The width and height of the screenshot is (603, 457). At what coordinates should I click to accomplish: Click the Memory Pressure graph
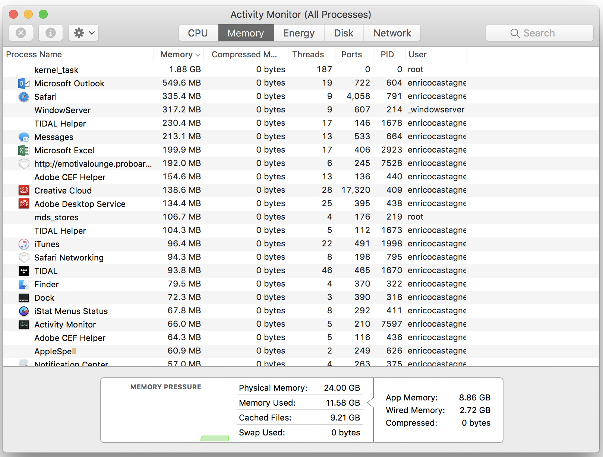point(165,418)
